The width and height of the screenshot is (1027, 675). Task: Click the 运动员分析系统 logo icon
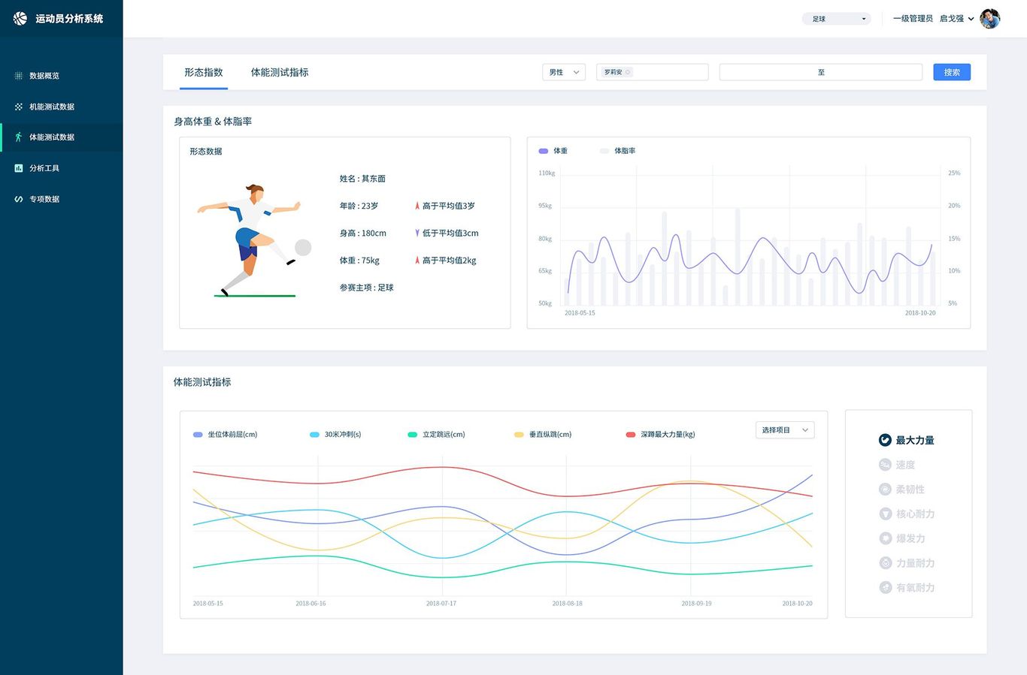(20, 18)
